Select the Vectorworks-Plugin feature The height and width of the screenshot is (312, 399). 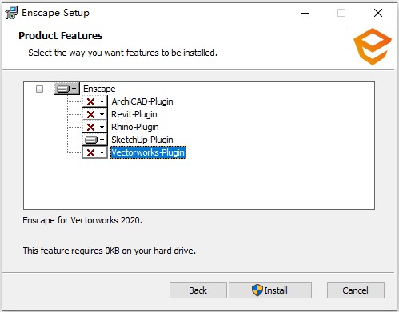point(148,152)
